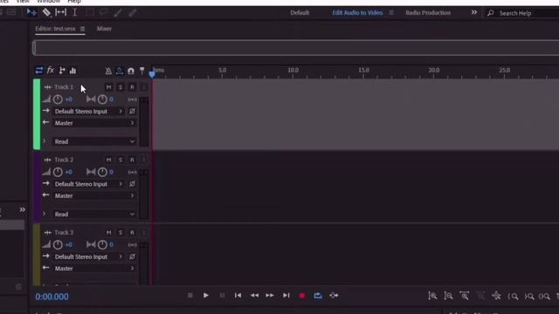Open the Help menu
559x314 pixels.
click(x=74, y=2)
